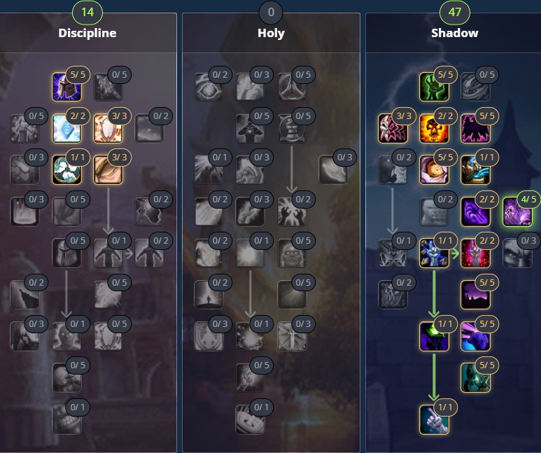
Task: Select the pointing hand 1/1 talent in Shadow
Action: tap(434, 419)
